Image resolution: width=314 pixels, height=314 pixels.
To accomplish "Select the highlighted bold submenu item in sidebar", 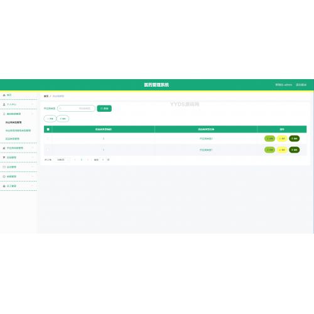I will coord(13,122).
